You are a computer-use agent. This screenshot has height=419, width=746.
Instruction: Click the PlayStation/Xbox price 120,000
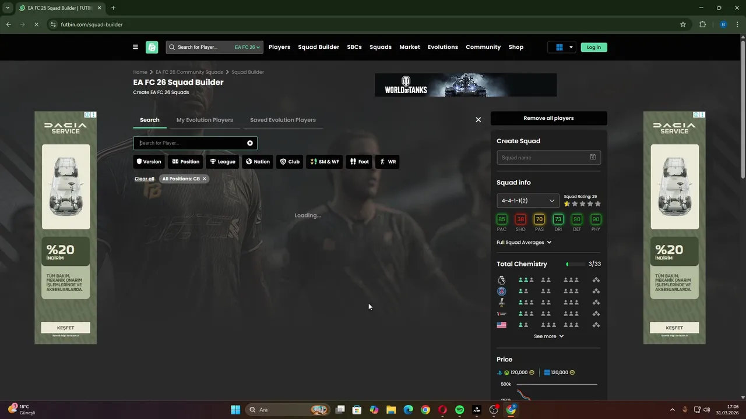516,372
